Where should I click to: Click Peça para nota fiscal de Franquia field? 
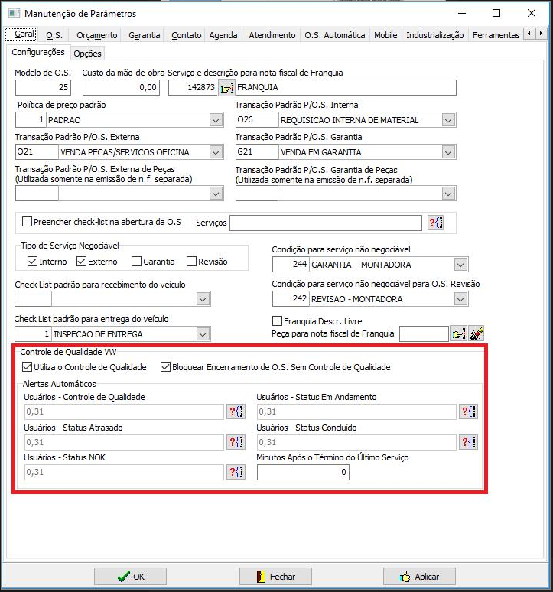point(424,334)
